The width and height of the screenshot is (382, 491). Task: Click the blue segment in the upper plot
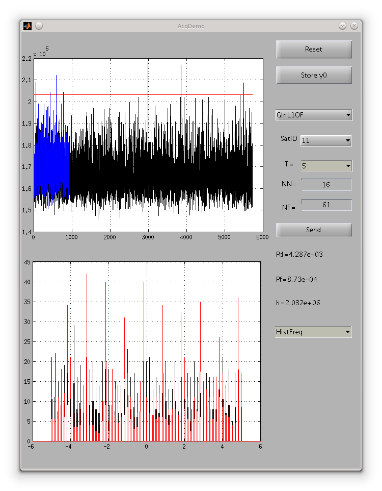point(51,168)
